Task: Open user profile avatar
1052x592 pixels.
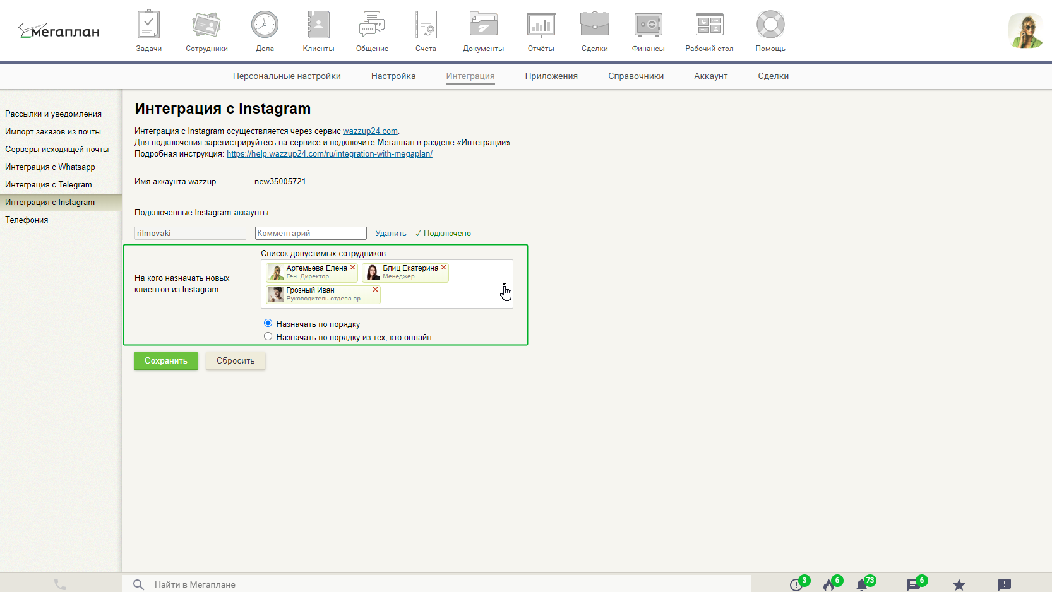Action: (x=1025, y=31)
